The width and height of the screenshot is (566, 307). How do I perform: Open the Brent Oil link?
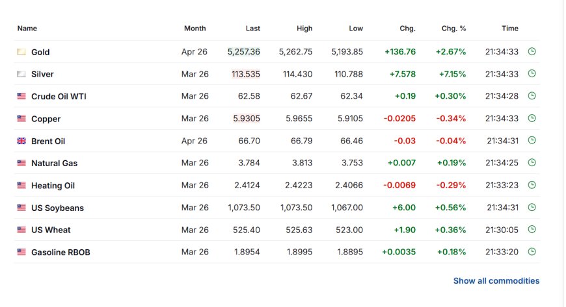(48, 141)
